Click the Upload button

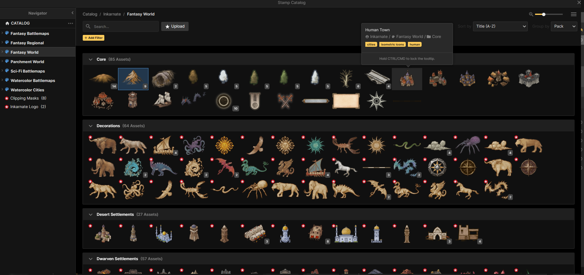(175, 26)
